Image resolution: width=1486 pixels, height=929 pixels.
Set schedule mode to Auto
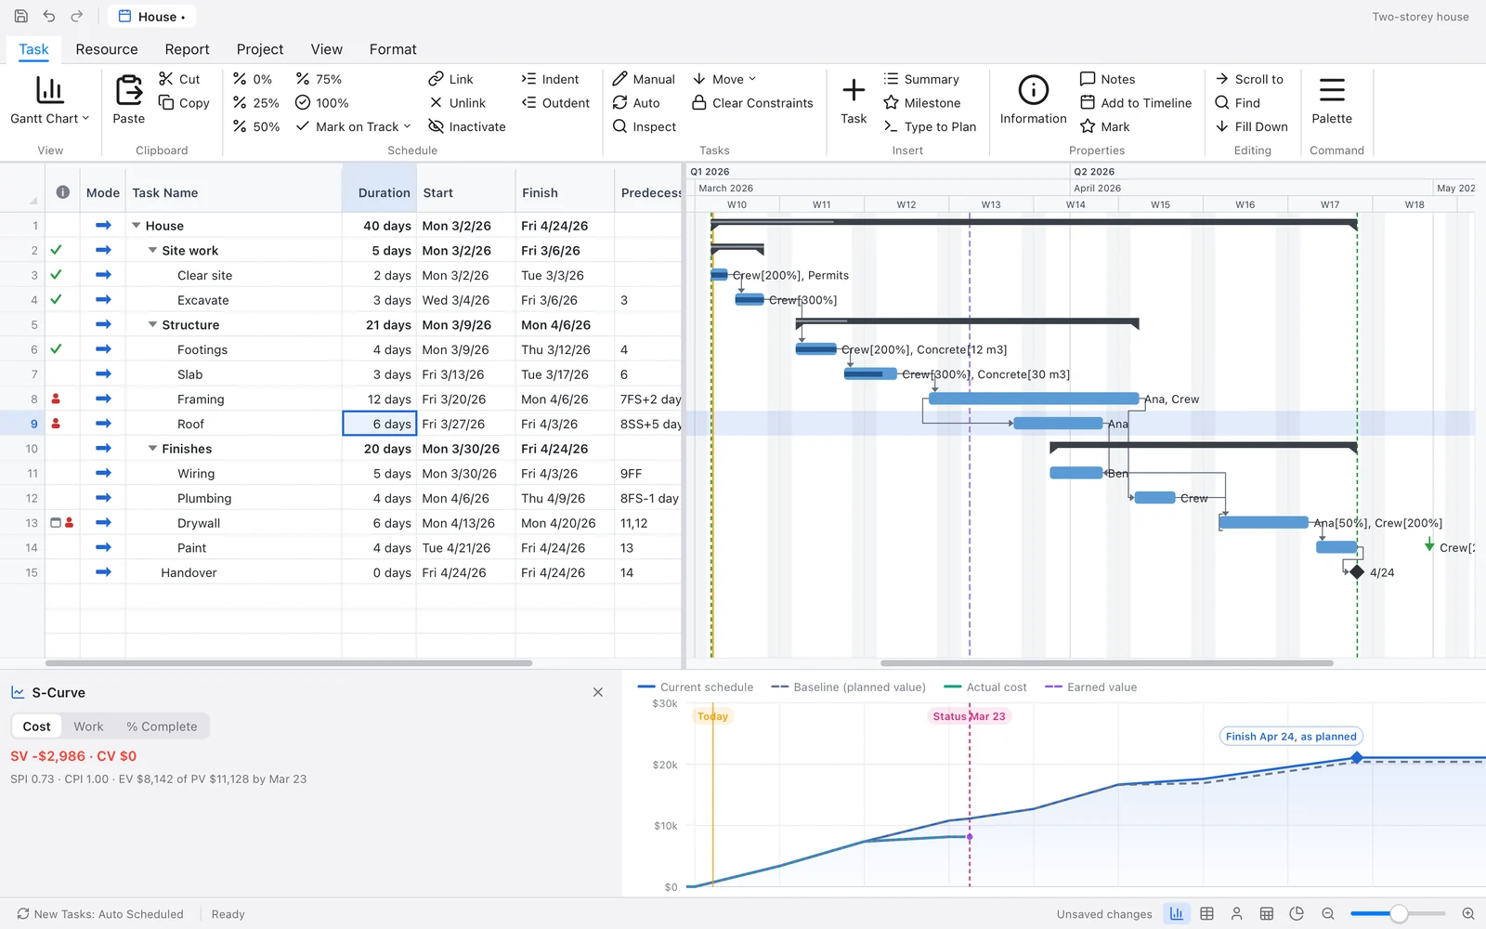(636, 103)
